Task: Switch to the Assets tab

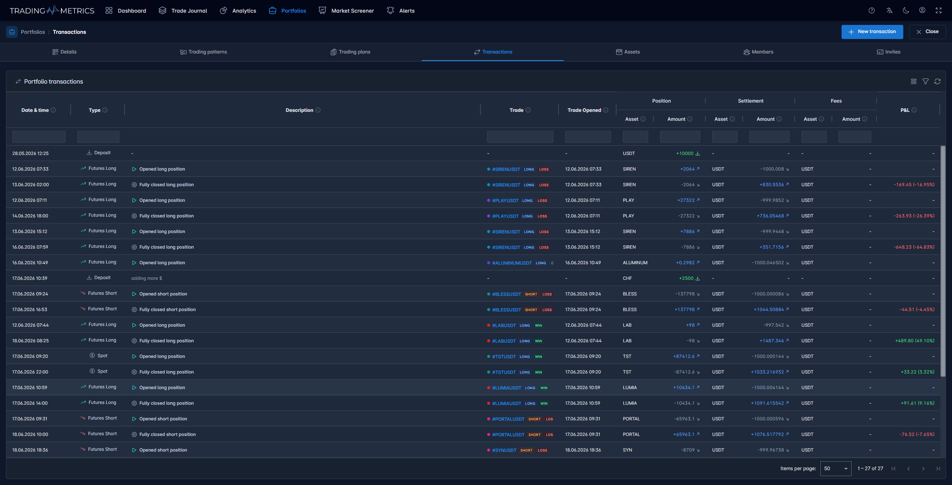Action: coord(628,52)
